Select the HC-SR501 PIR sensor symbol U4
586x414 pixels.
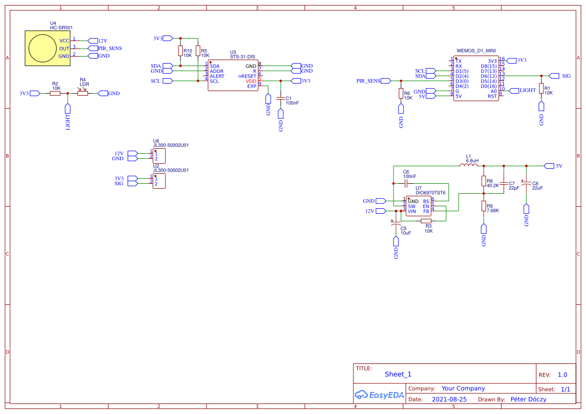click(48, 48)
